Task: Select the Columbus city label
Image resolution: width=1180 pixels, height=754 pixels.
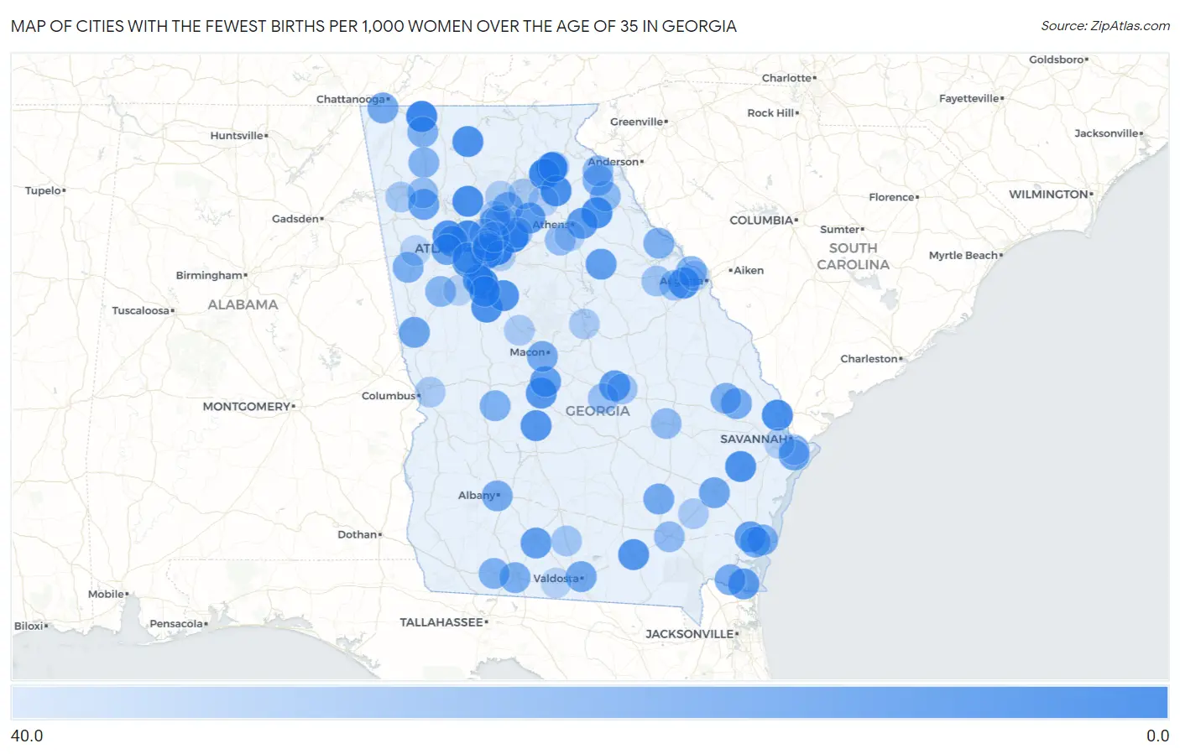Action: (x=389, y=396)
